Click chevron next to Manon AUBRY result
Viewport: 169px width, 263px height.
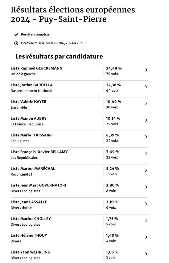click(146, 120)
